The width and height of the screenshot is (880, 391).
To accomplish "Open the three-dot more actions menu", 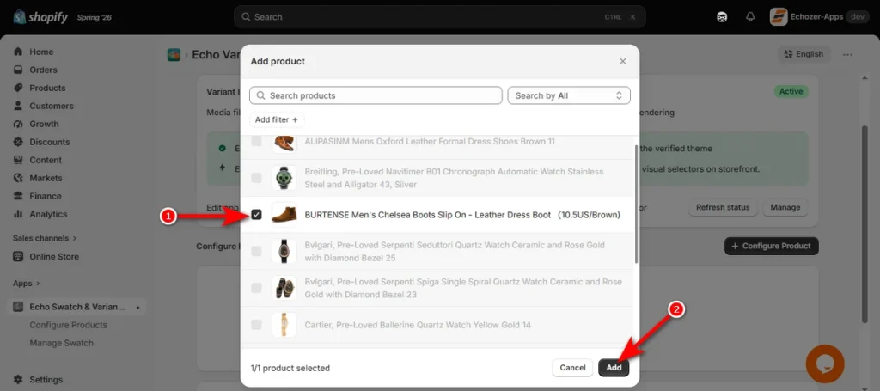I will [x=847, y=54].
